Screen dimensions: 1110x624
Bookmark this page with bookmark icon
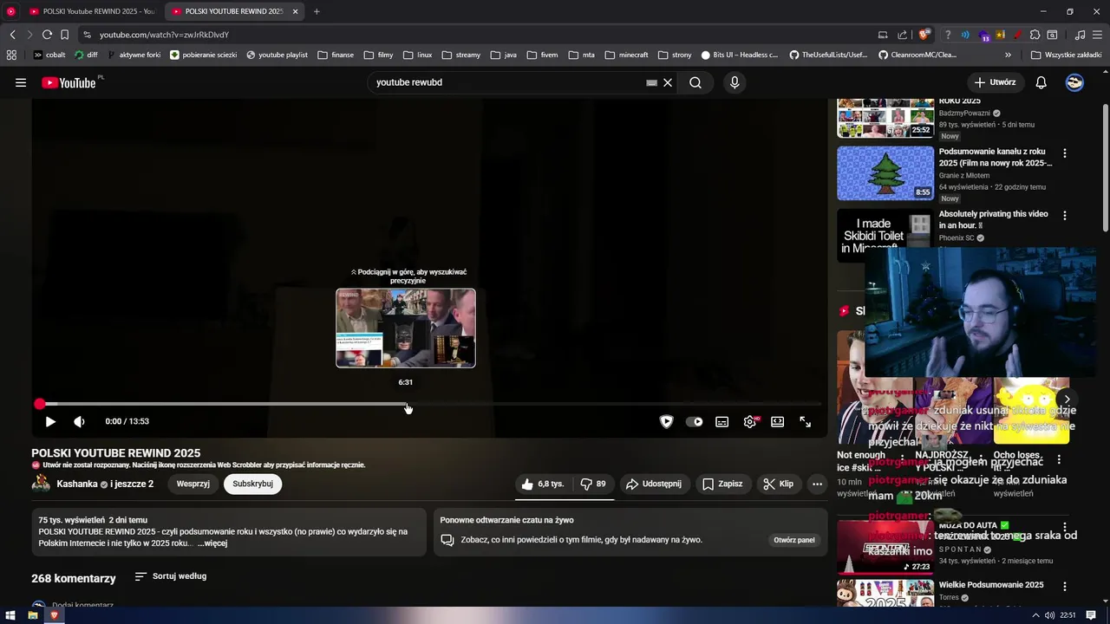click(x=64, y=35)
